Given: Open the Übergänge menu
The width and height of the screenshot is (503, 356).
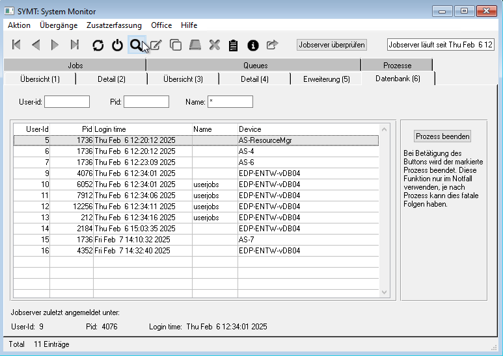Looking at the screenshot, I should [x=59, y=25].
